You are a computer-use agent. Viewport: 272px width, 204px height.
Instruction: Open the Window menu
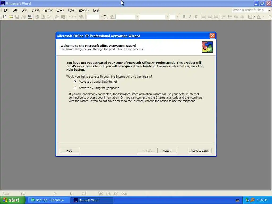point(84,10)
